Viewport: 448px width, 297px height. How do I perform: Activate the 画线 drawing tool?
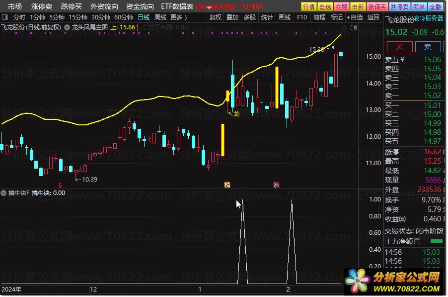click(285, 17)
